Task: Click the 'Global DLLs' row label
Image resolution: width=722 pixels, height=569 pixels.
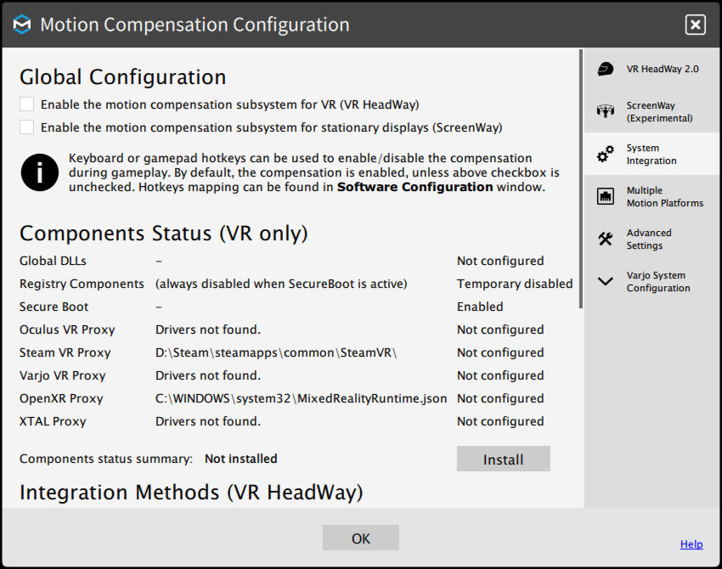Action: 53,261
